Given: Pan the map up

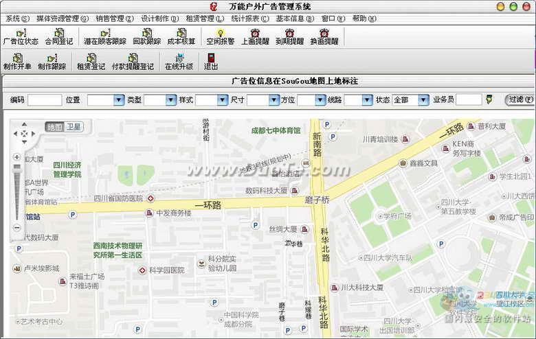Looking at the screenshot, I should point(24,124).
